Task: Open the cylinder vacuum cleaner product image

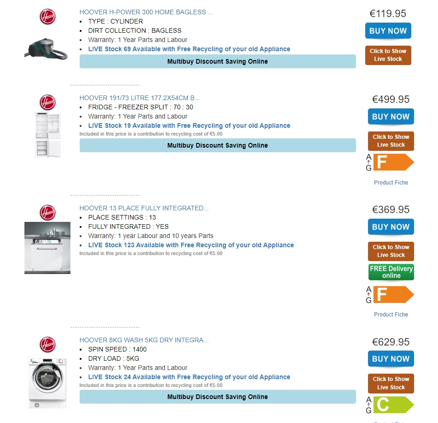Action: point(46,49)
